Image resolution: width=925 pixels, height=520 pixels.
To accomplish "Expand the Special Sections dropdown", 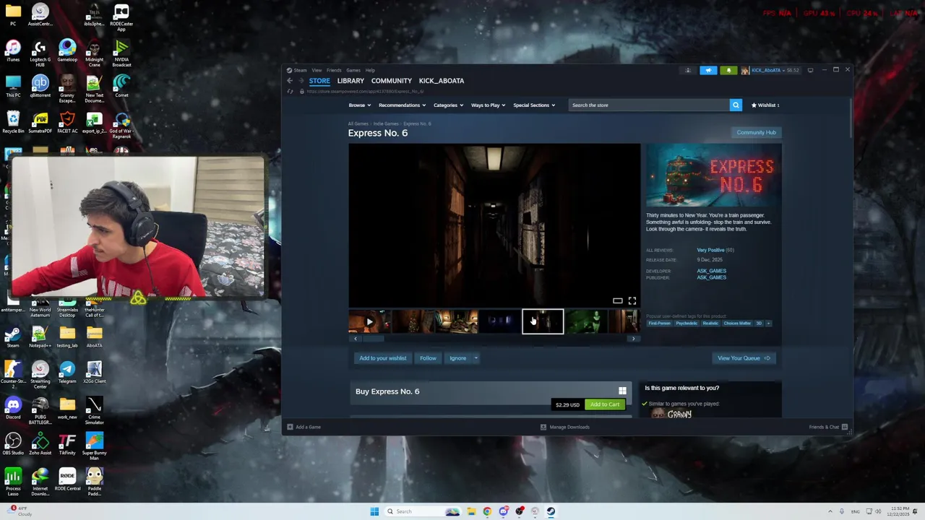I will click(x=534, y=105).
